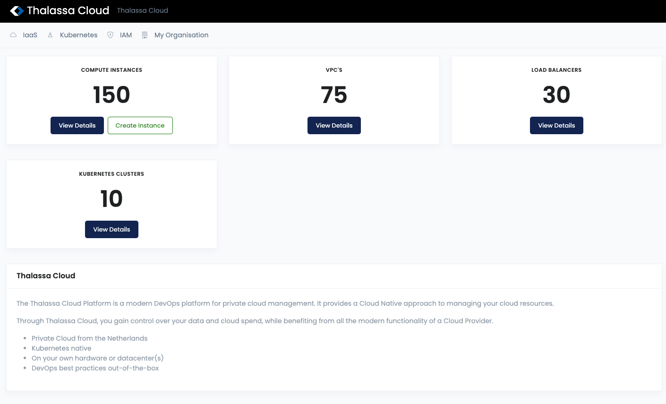Open the My Organisation menu
The width and height of the screenshot is (666, 404).
tap(181, 35)
